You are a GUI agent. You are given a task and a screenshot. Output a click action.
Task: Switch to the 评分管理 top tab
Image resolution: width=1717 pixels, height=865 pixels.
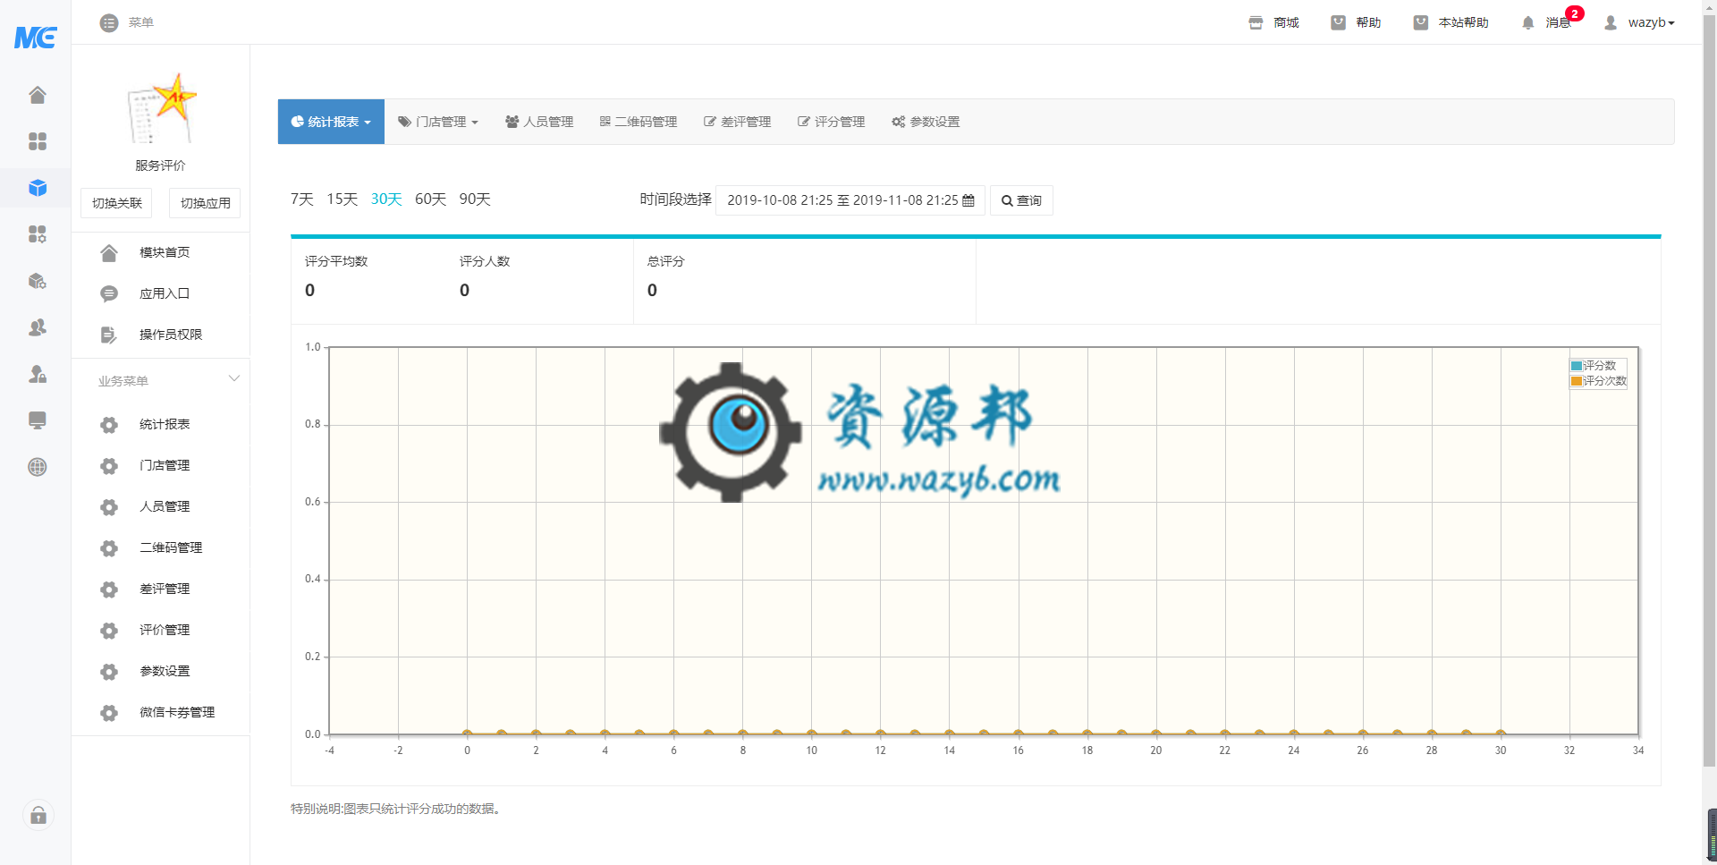tap(831, 122)
